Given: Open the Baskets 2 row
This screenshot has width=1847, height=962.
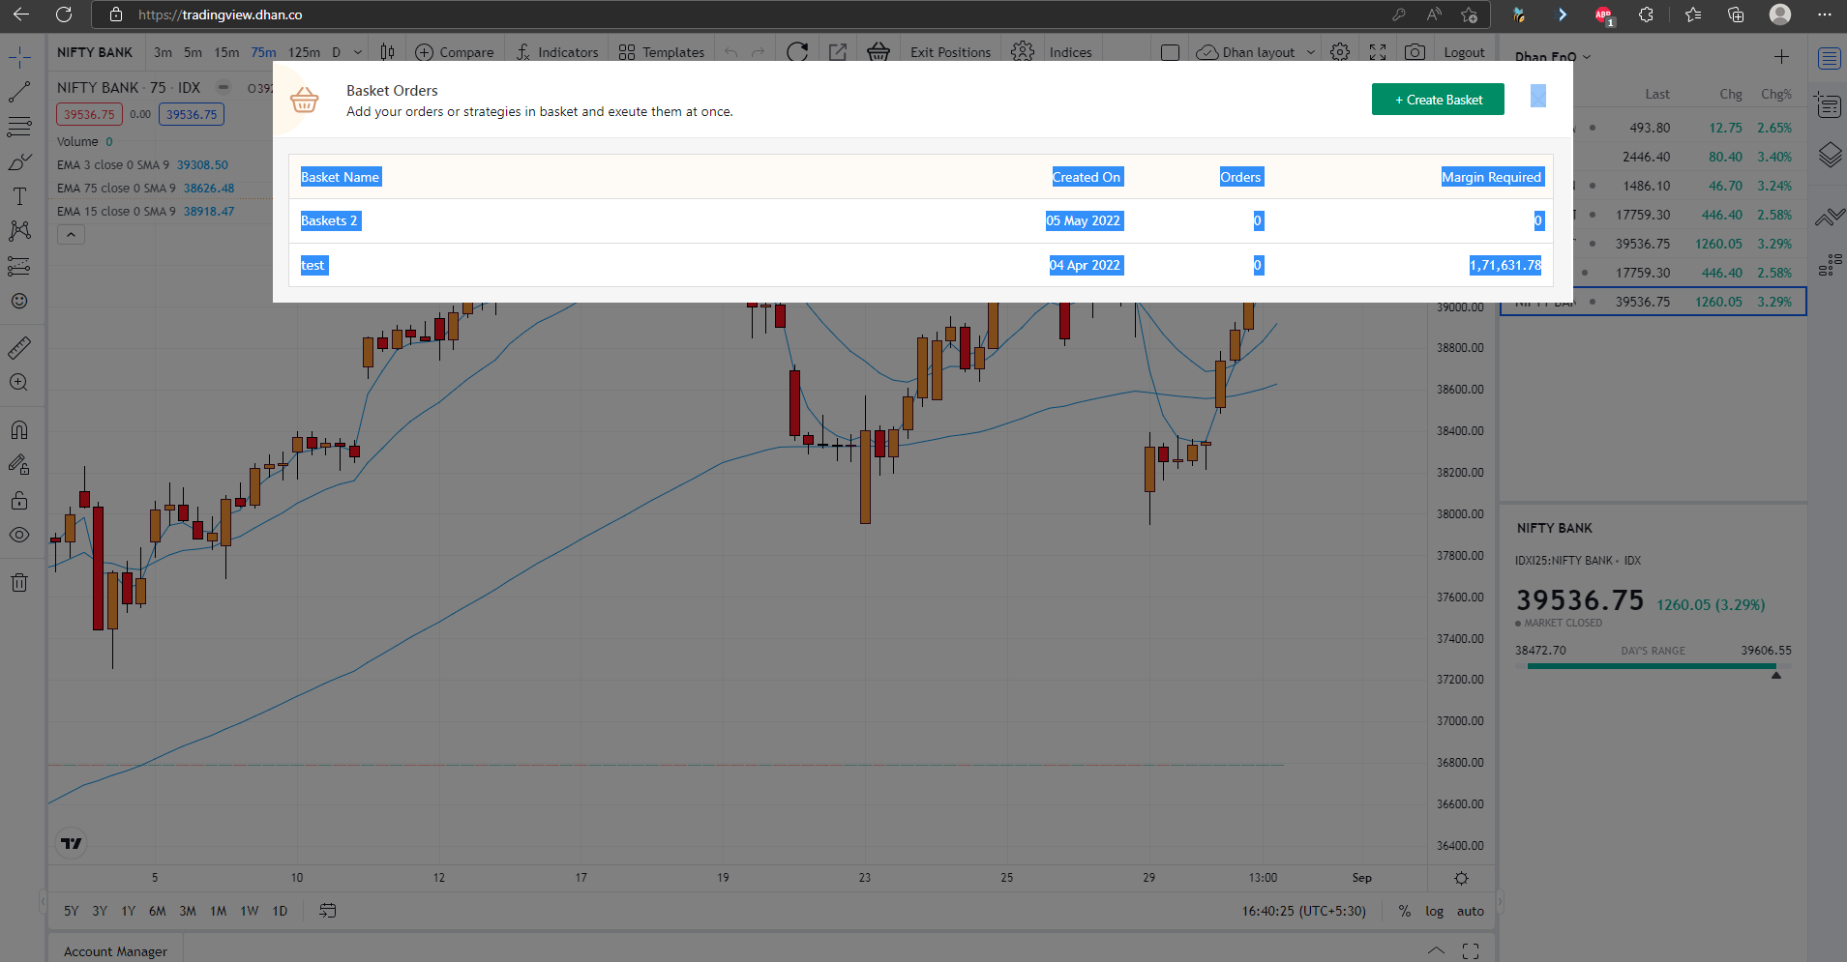Looking at the screenshot, I should 920,220.
